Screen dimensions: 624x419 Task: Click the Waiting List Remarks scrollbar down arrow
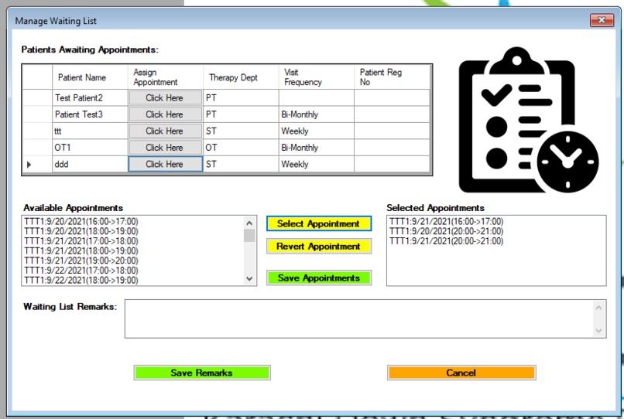coord(598,331)
